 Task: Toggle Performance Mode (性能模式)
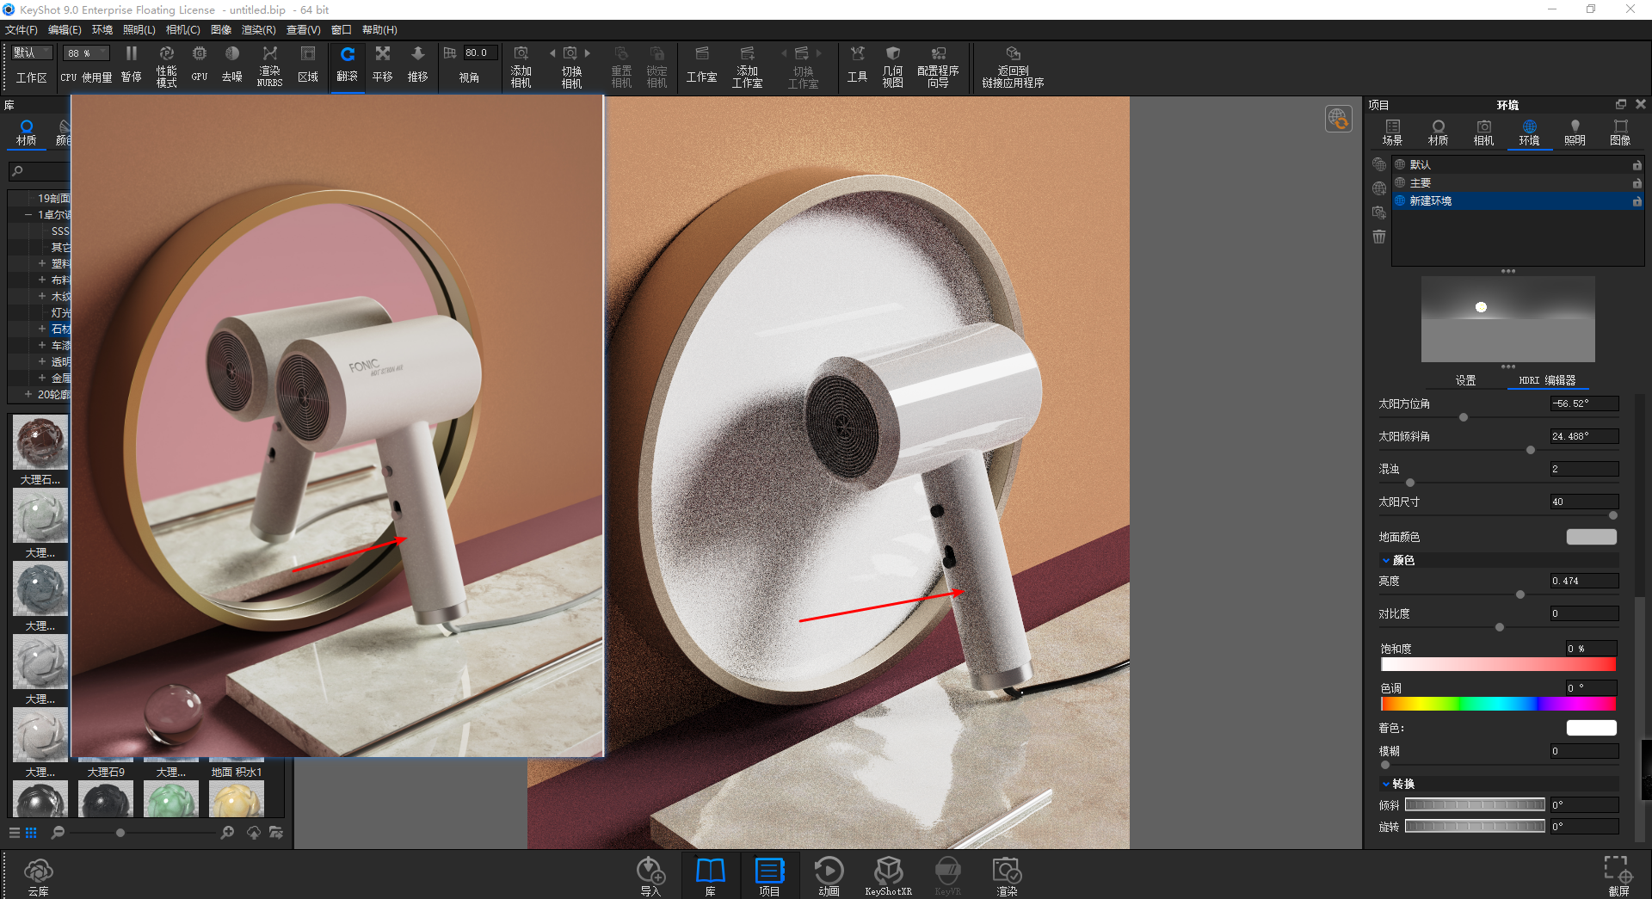[166, 66]
